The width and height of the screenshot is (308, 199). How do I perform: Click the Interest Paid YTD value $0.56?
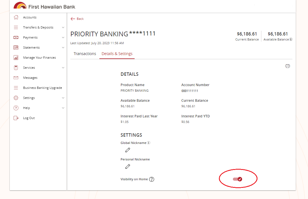185,122
